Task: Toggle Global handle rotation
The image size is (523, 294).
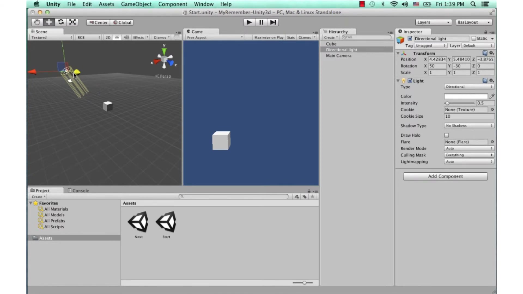Action: coord(122,23)
